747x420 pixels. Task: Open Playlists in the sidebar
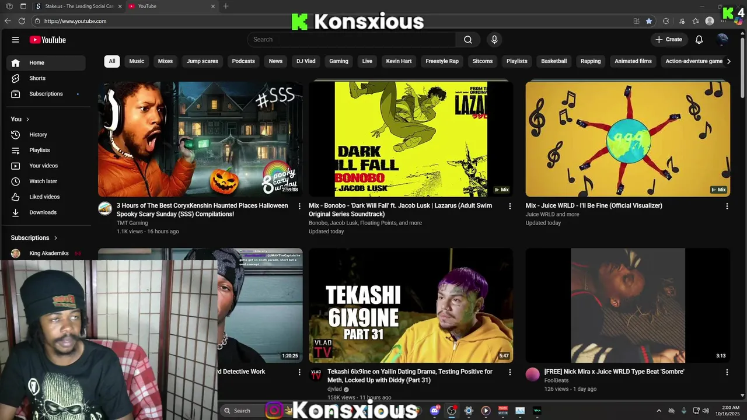pos(46,150)
